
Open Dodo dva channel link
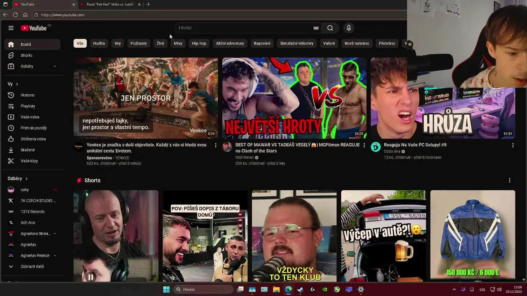coord(392,151)
